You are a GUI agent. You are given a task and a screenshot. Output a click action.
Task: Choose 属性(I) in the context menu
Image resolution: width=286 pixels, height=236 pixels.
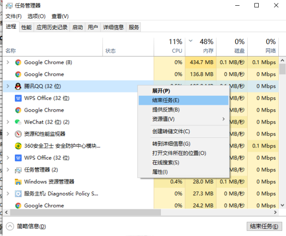[x=183, y=172]
